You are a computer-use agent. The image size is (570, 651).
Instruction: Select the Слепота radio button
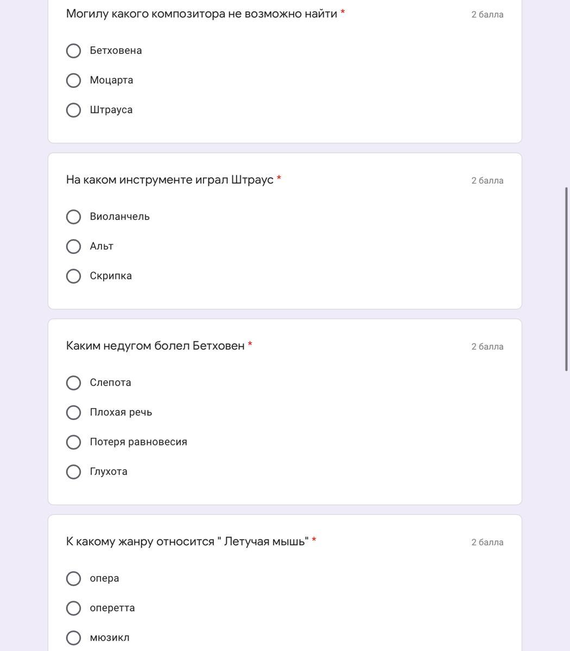pyautogui.click(x=73, y=383)
